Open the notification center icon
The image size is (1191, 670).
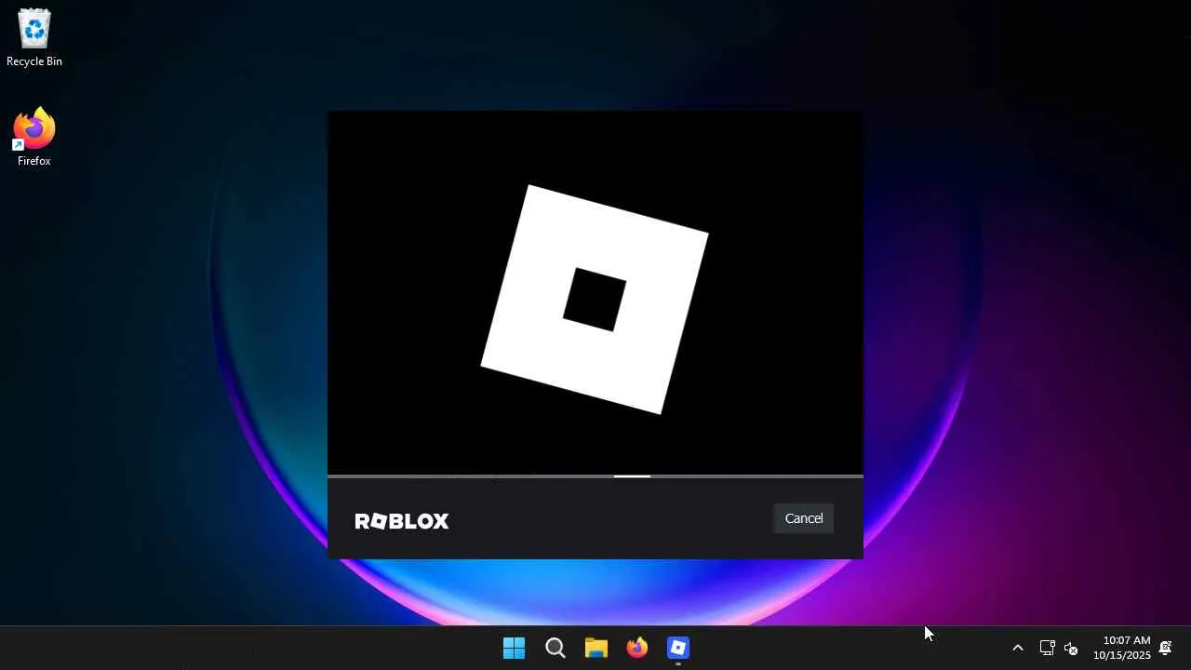[x=1166, y=648]
